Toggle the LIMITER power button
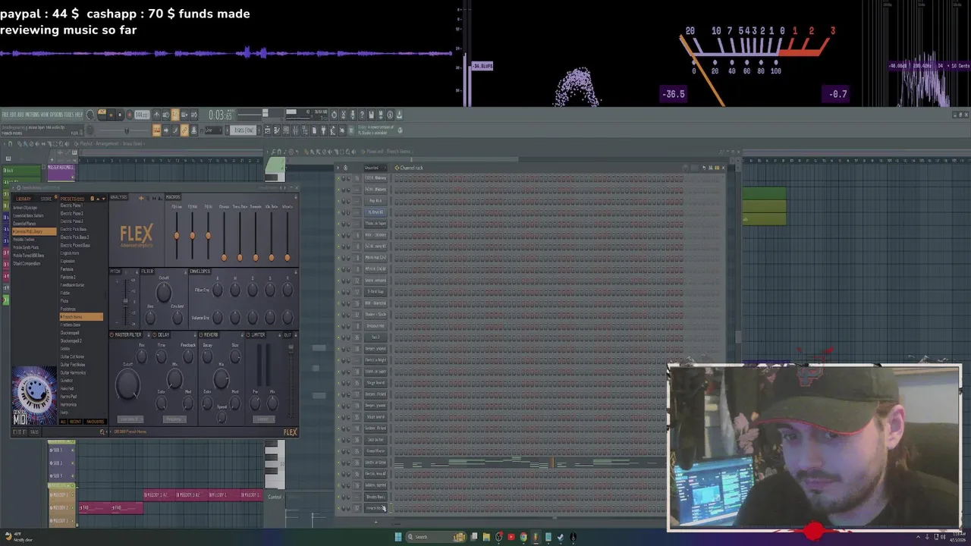Screen dimensions: 971x546 point(248,334)
